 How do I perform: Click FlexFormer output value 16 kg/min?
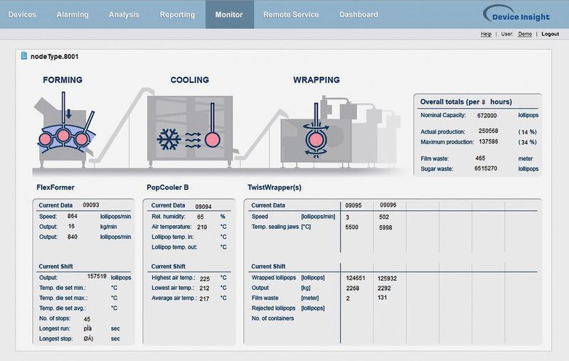pos(71,226)
